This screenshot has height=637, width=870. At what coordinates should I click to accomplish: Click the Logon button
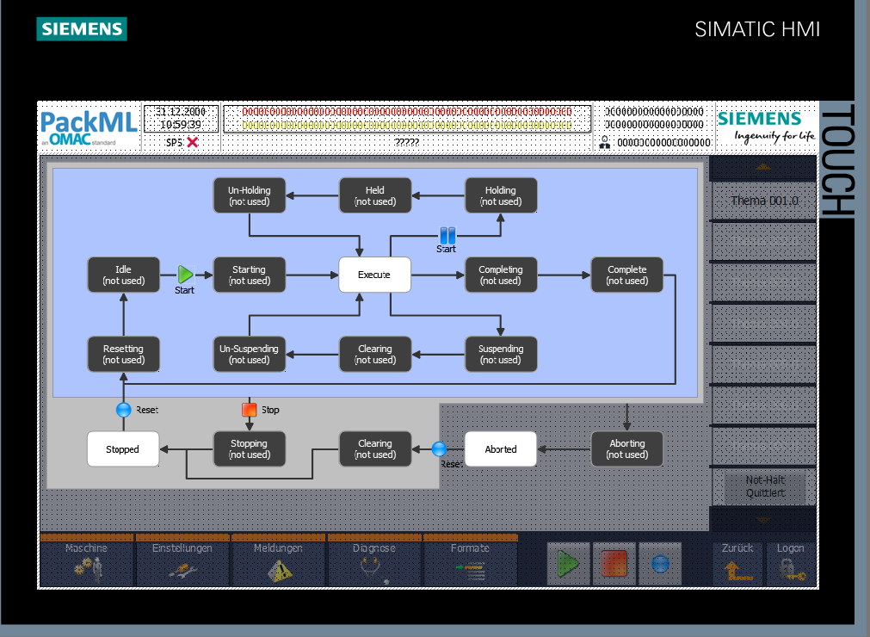pyautogui.click(x=790, y=561)
